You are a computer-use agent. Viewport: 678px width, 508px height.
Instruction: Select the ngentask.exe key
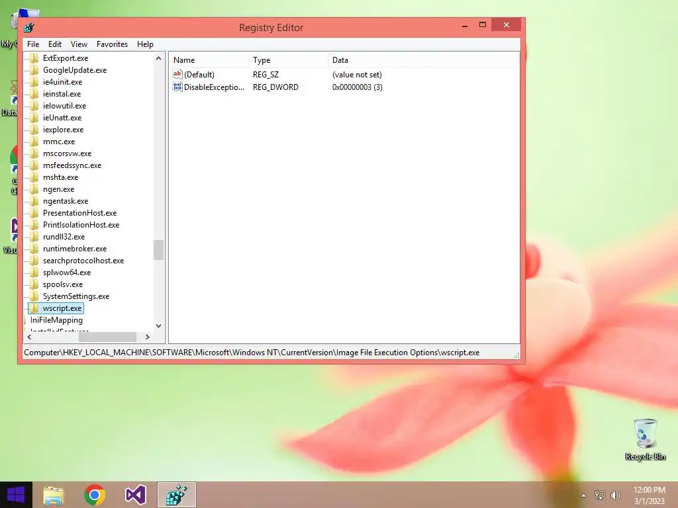click(66, 201)
